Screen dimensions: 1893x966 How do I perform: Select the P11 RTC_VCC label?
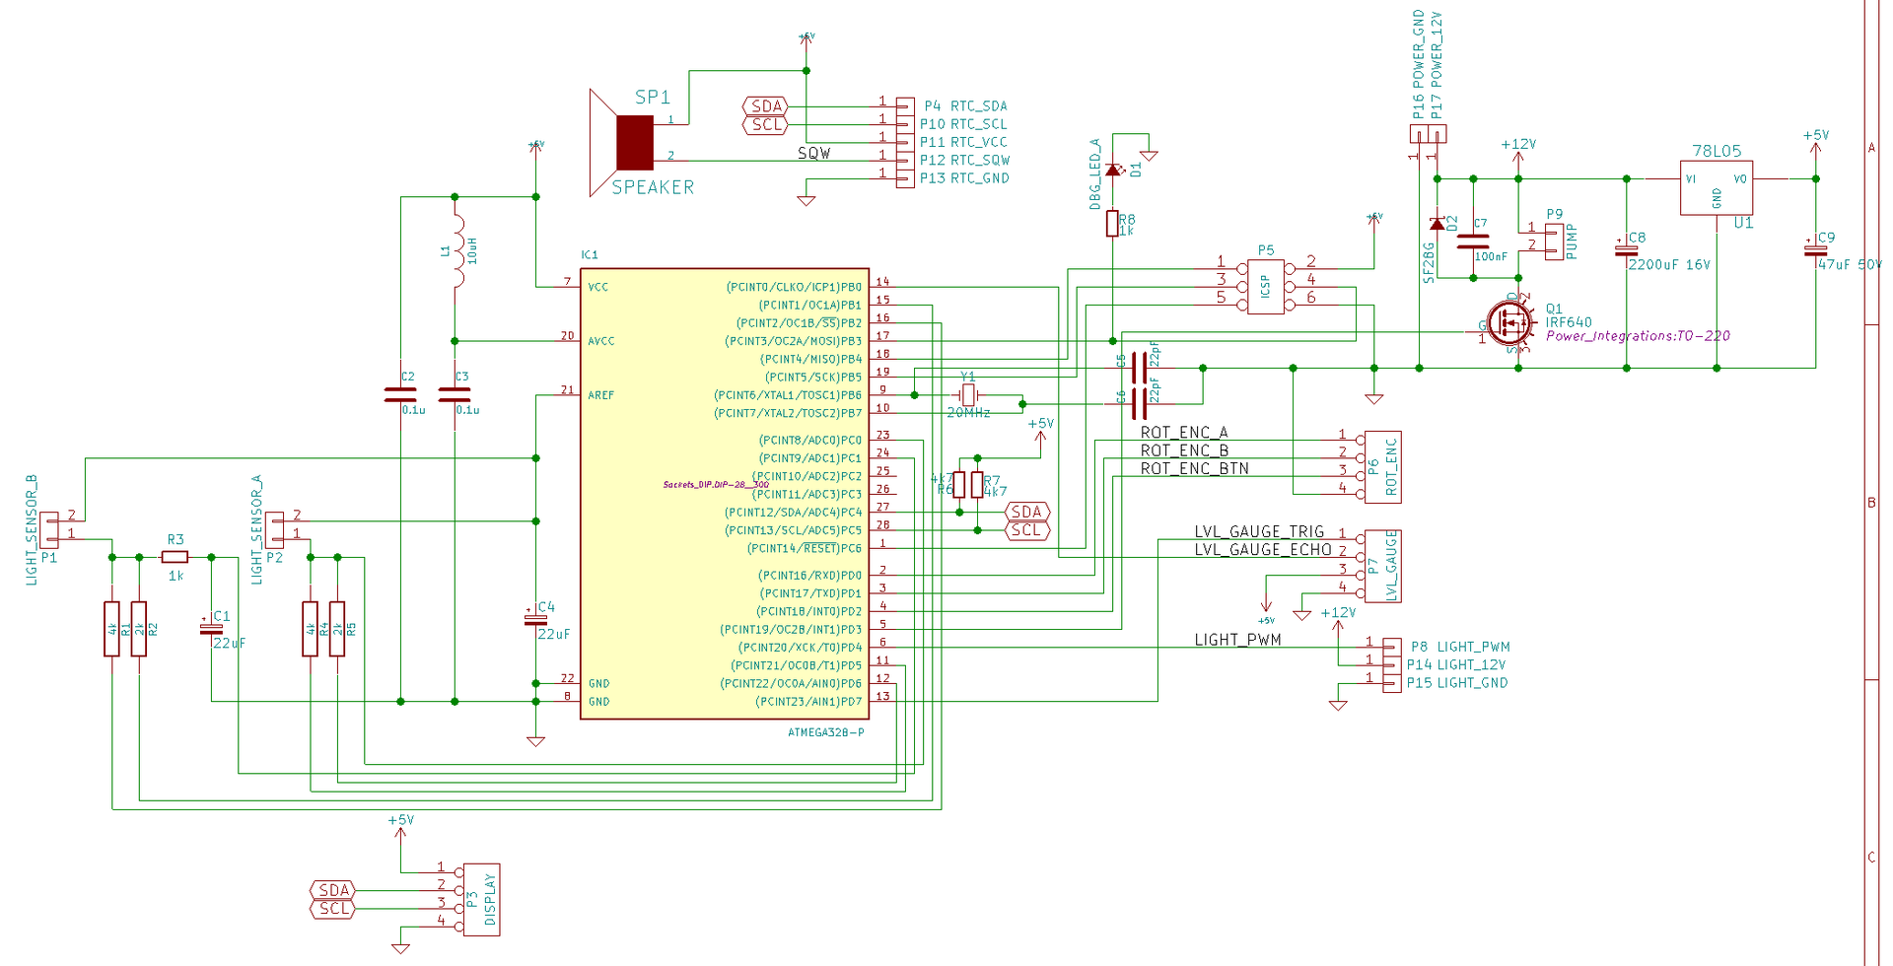[963, 142]
